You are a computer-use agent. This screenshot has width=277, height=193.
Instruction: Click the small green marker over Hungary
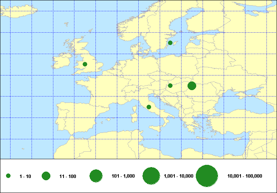[x=170, y=86]
